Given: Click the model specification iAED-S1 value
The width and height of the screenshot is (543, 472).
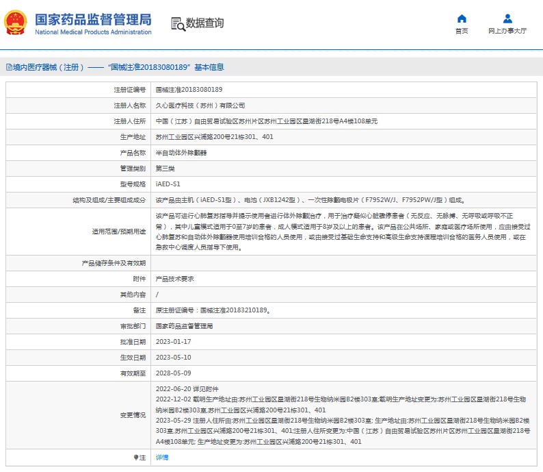Looking at the screenshot, I should tap(168, 184).
